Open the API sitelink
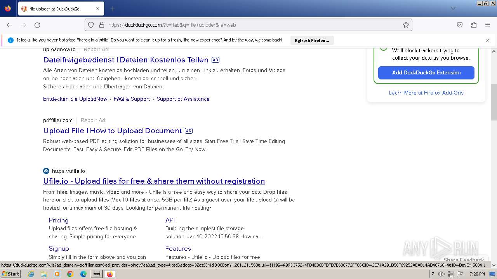 click(170, 220)
